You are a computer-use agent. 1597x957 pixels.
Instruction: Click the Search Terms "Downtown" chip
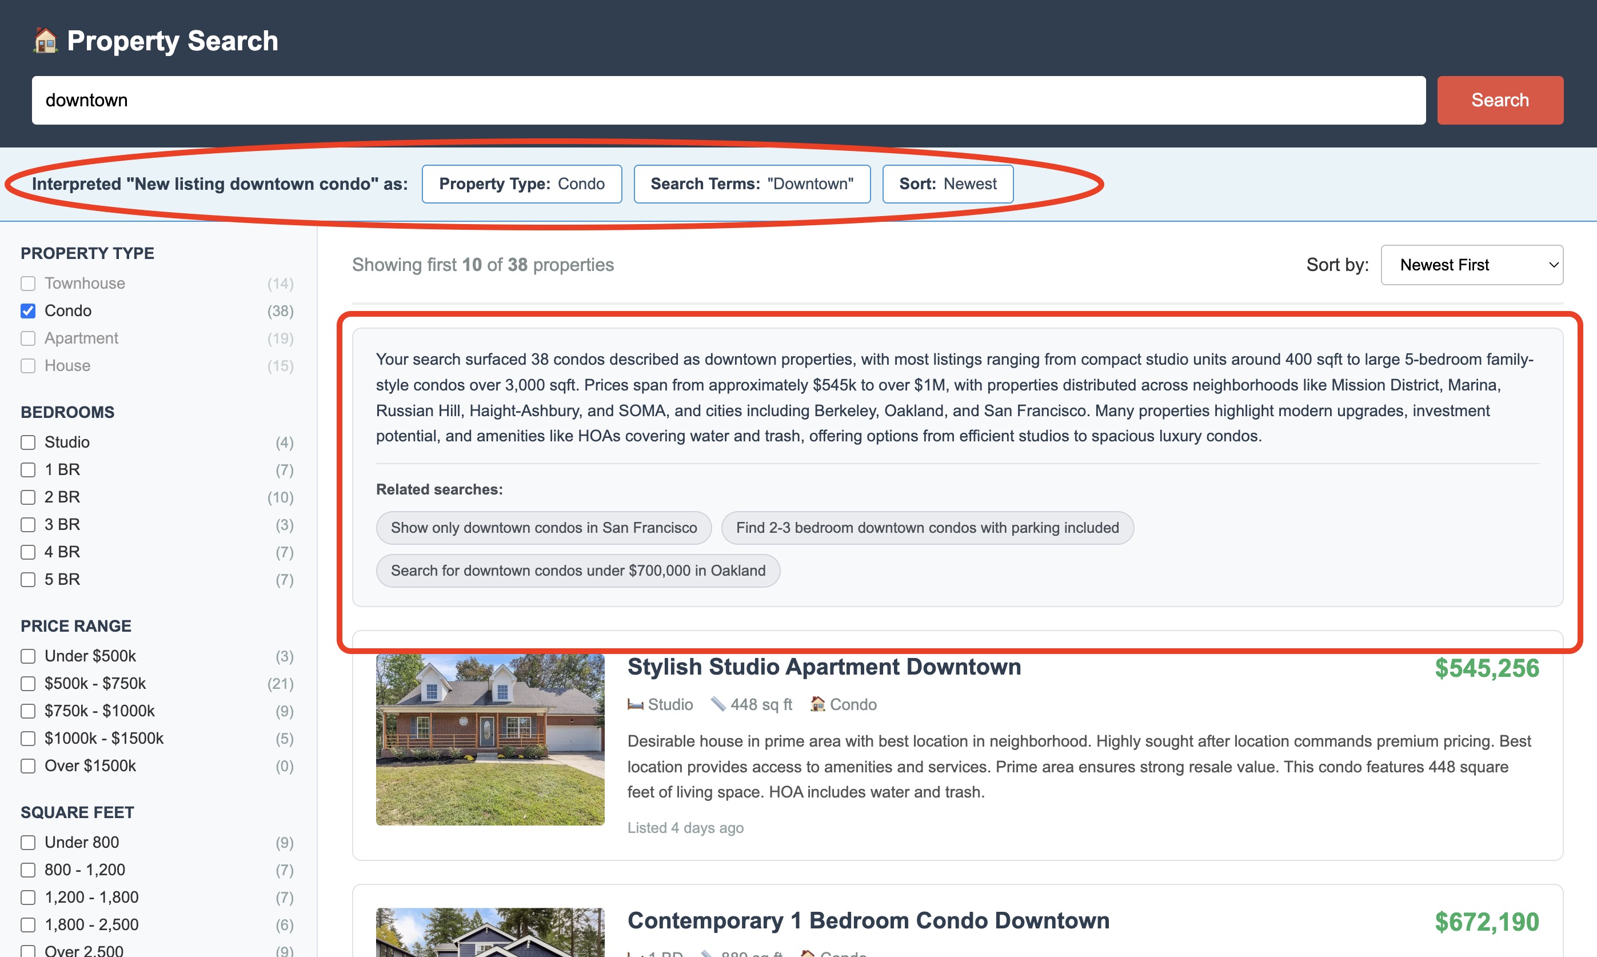[x=751, y=185]
